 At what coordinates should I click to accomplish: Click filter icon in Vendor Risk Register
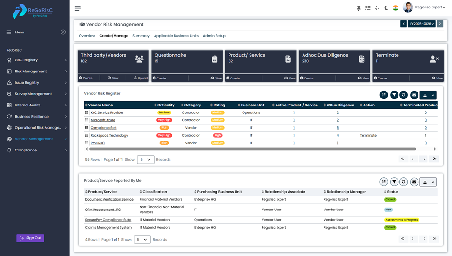(x=394, y=95)
